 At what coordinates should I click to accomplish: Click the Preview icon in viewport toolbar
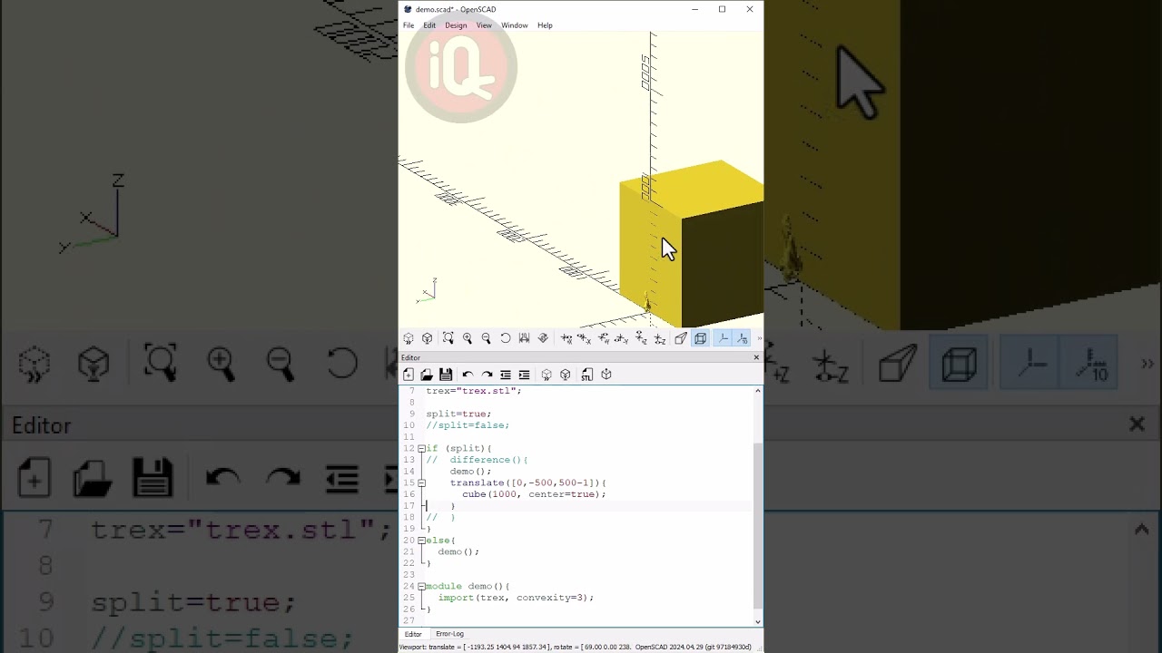pyautogui.click(x=409, y=338)
